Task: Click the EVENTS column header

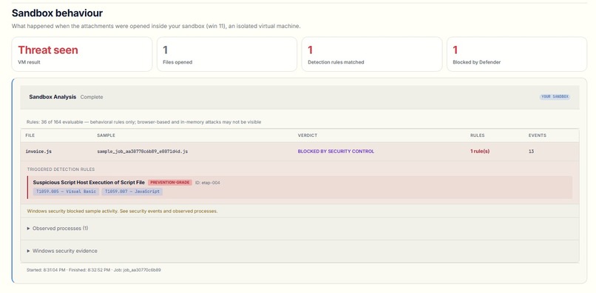Action: click(x=537, y=135)
